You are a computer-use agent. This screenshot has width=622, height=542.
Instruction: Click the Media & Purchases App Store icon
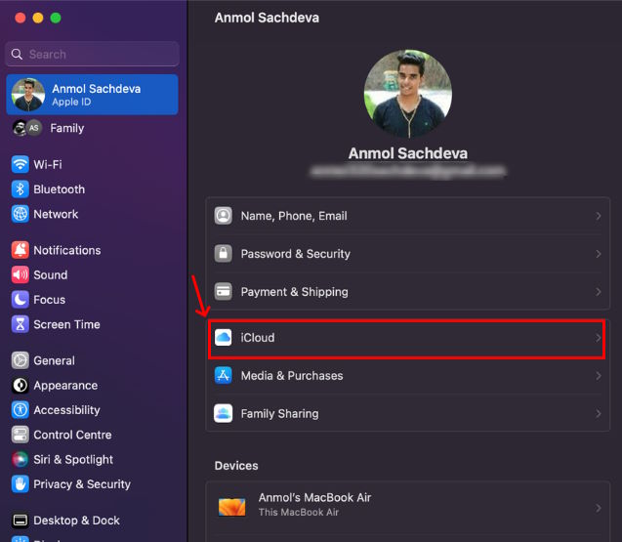coord(223,375)
